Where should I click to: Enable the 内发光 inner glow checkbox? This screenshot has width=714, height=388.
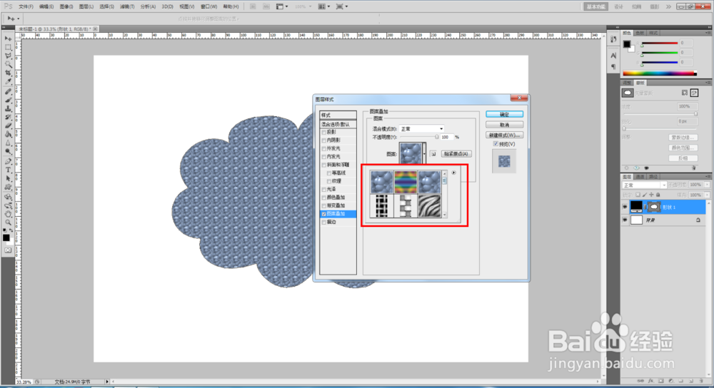pos(323,157)
